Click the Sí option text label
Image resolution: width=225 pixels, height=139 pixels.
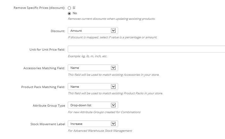74,8
